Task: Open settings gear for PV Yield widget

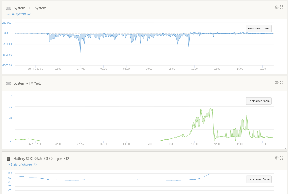Action: tap(277, 83)
